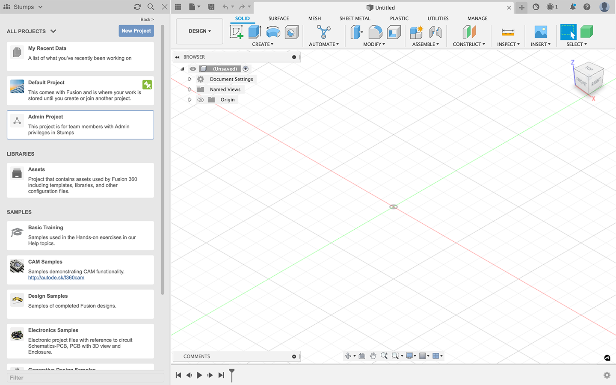
Task: Click the Filter input field
Action: coord(86,378)
